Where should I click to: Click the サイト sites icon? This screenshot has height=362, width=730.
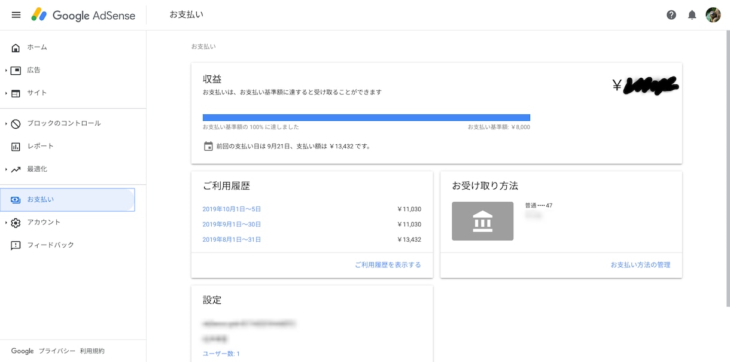[16, 93]
